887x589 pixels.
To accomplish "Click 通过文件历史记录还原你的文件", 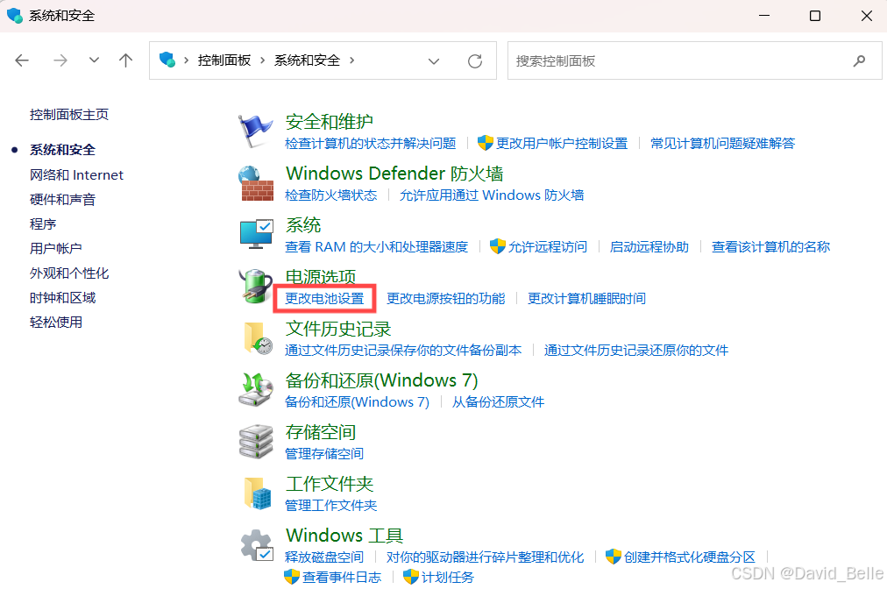I will point(636,351).
